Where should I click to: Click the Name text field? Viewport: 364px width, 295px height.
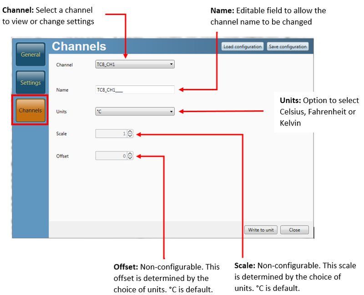[x=135, y=90]
